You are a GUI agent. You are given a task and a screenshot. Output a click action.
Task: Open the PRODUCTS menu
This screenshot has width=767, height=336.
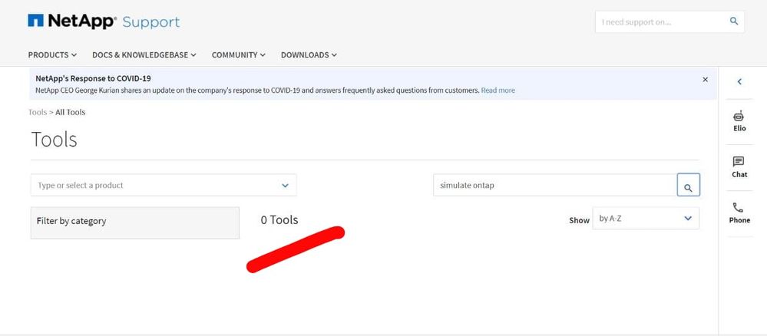(52, 54)
